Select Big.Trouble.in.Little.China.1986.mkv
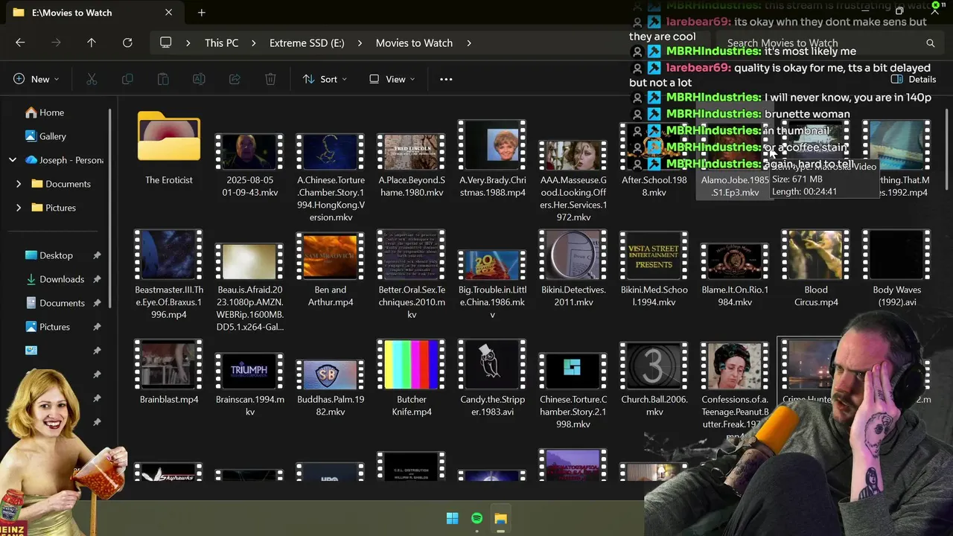The height and width of the screenshot is (536, 953). tap(492, 284)
